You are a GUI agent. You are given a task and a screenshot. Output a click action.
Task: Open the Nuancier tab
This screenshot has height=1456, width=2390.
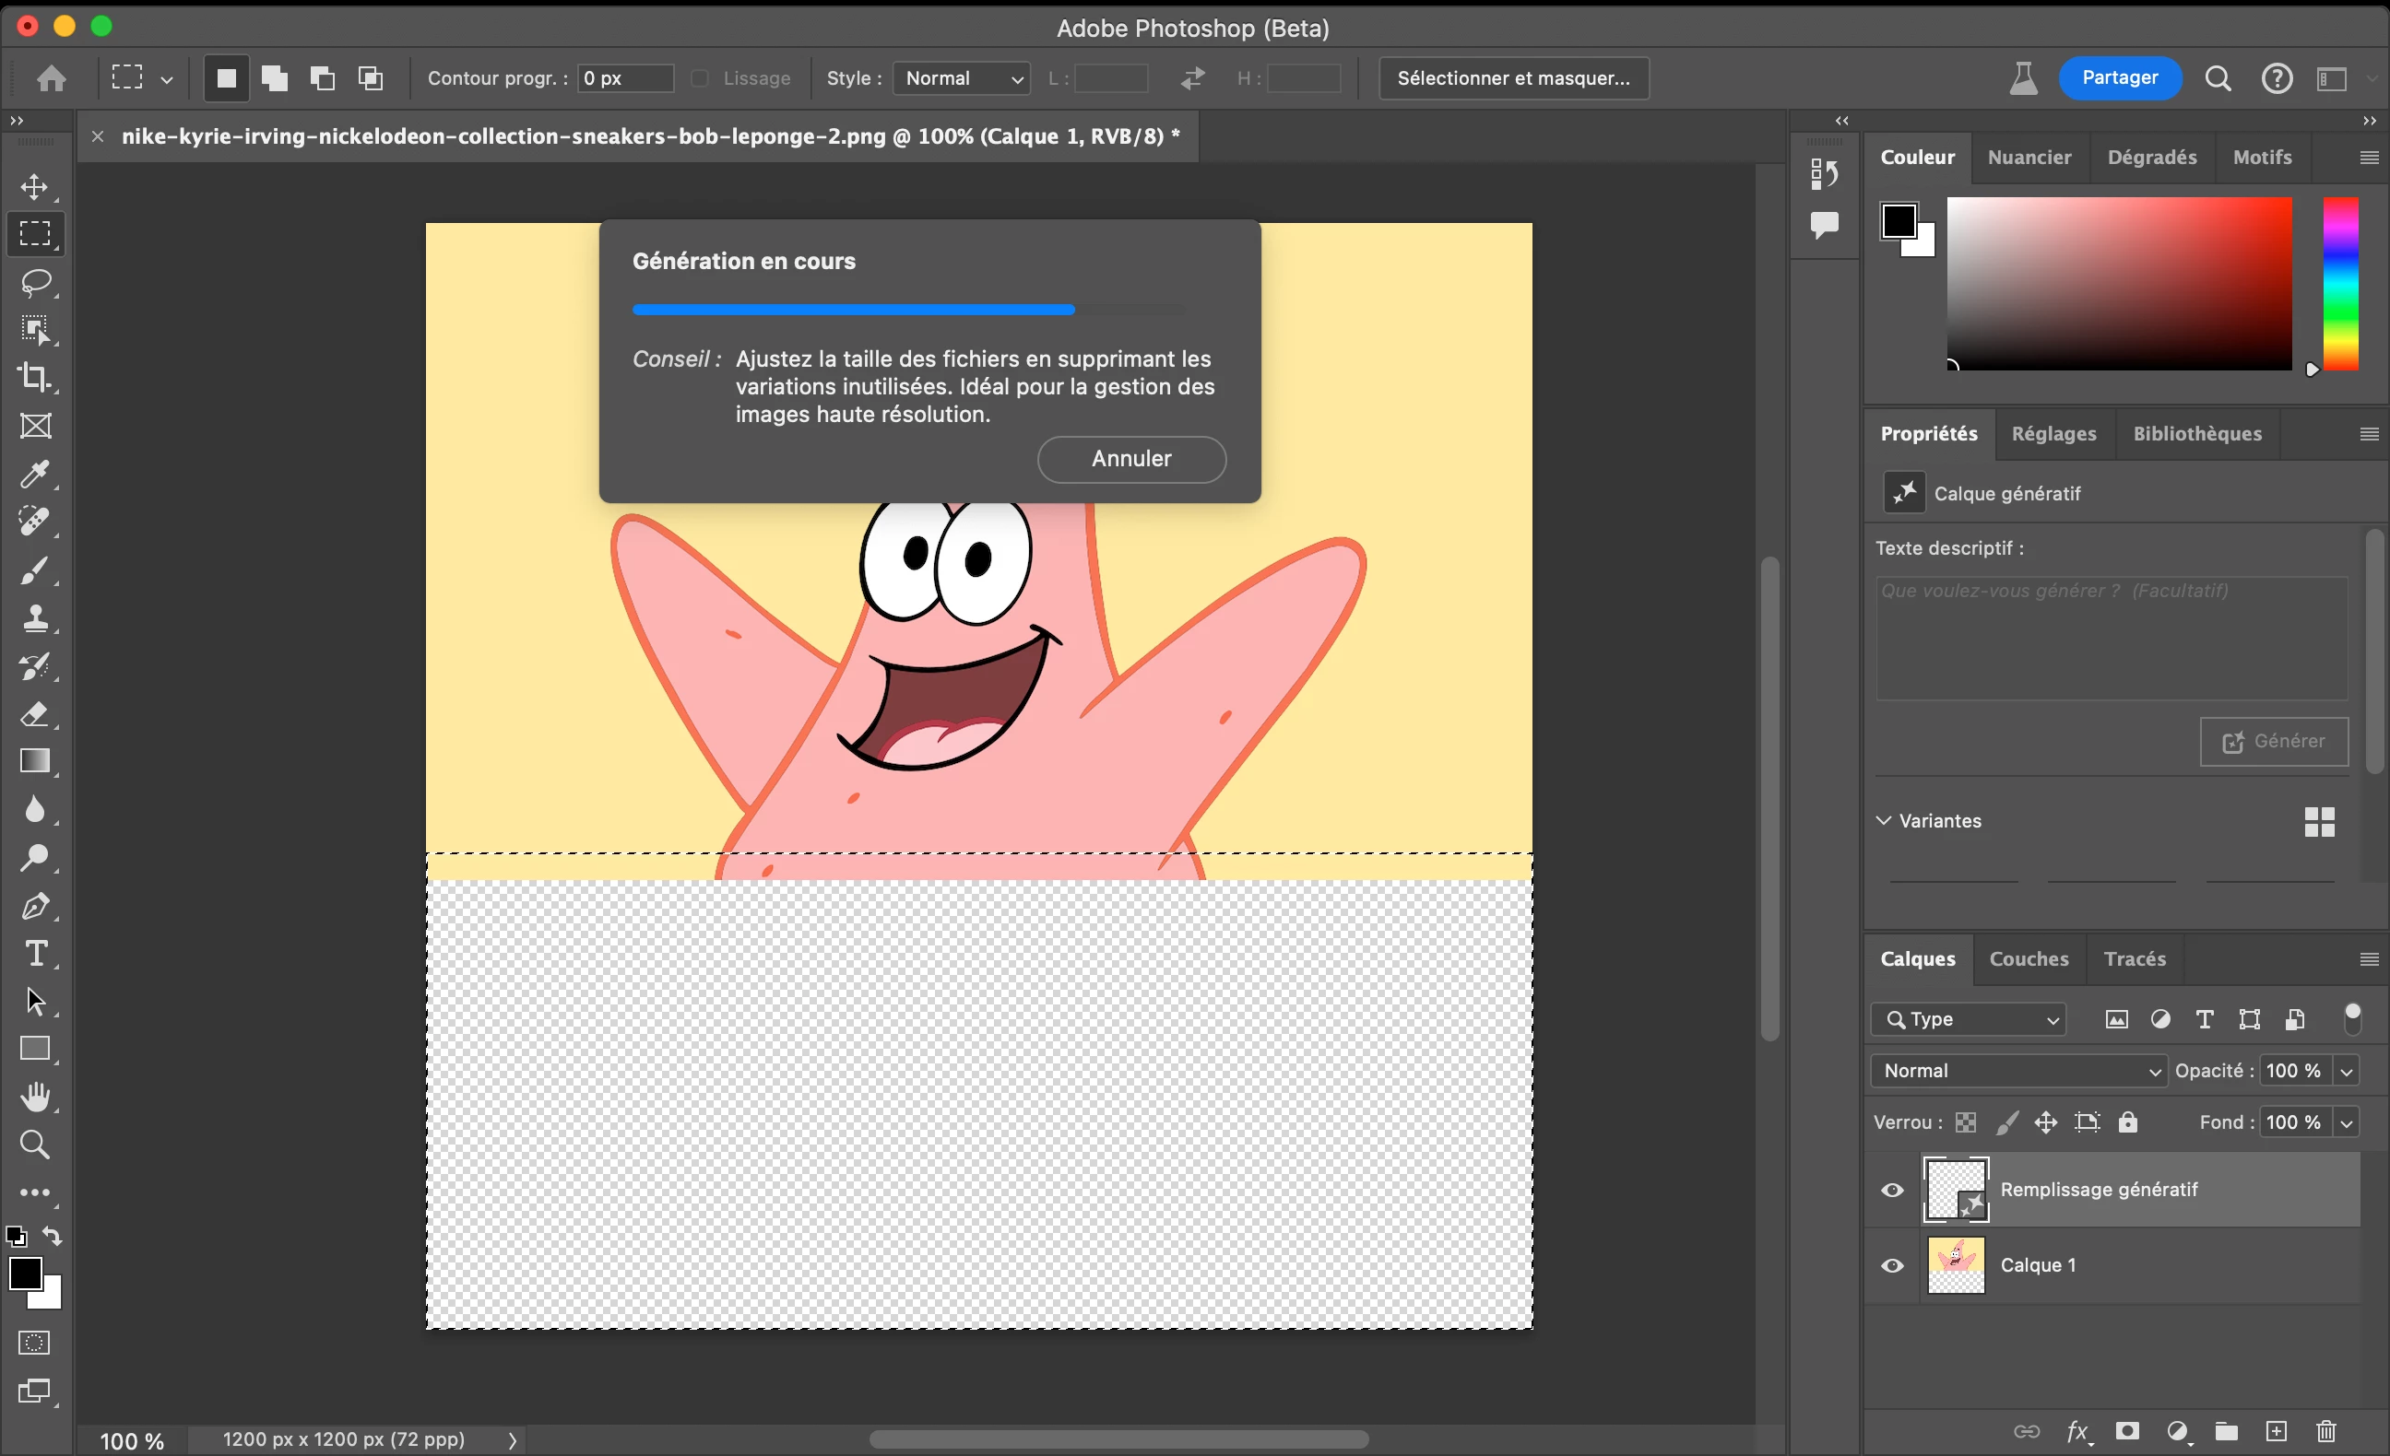click(x=2029, y=157)
